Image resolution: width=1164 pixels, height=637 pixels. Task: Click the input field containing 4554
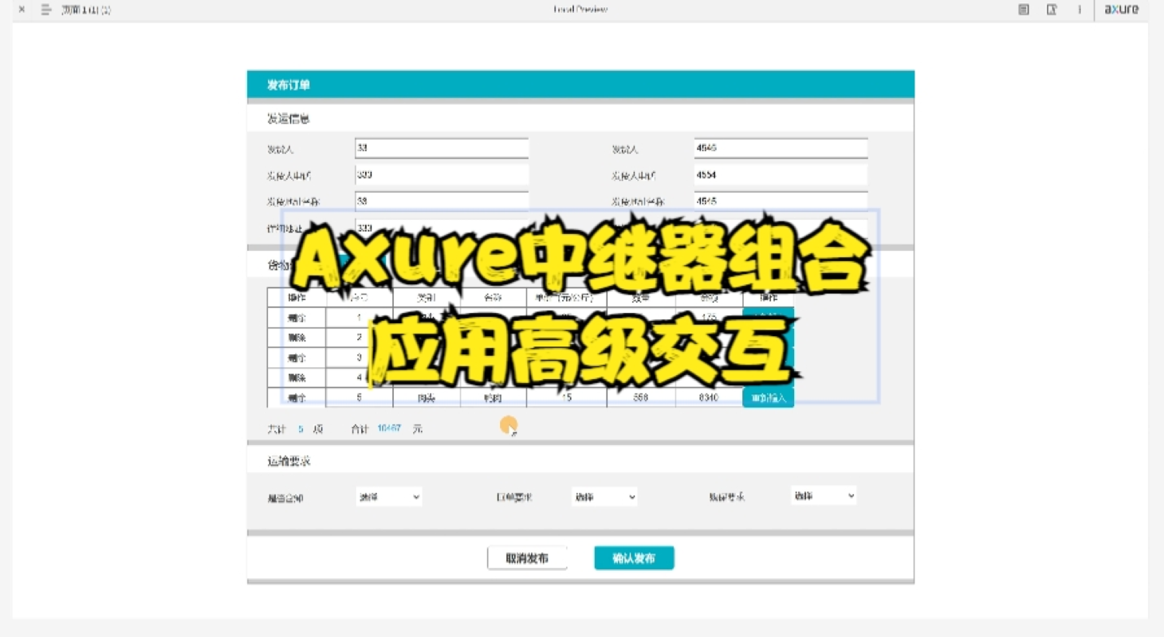pos(781,174)
